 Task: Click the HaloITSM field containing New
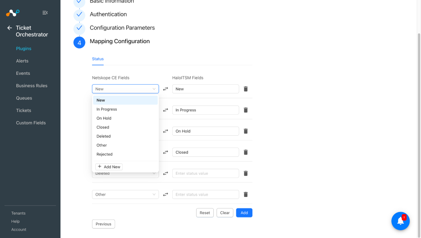206,89
